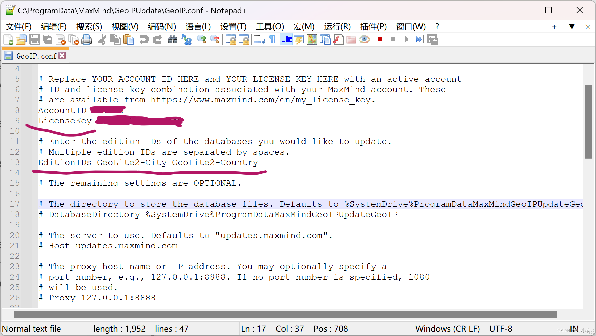
Task: Show the Document Map panel icon
Action: [x=312, y=40]
